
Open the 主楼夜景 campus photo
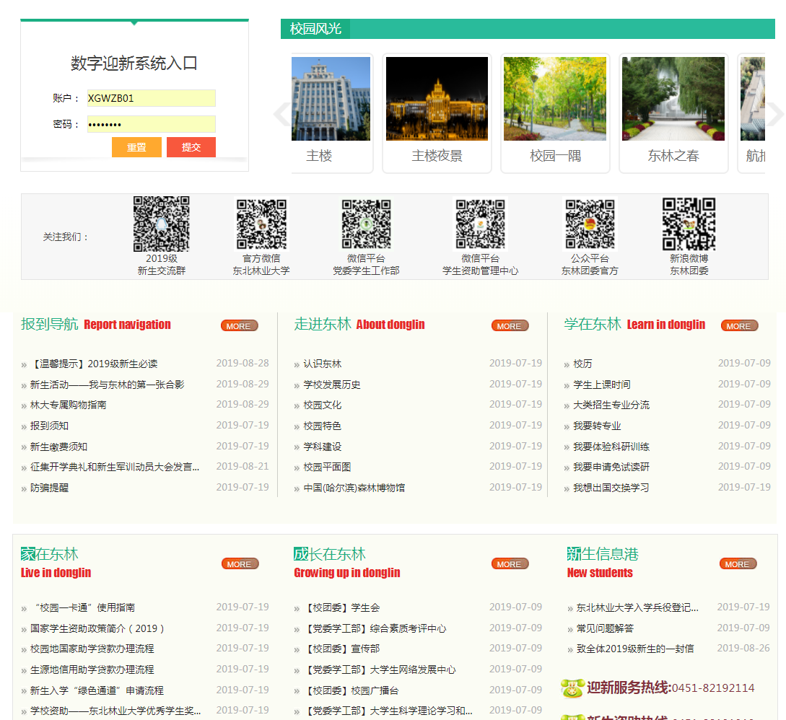tap(437, 99)
